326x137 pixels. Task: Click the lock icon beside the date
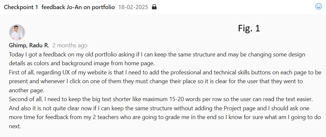154,7
